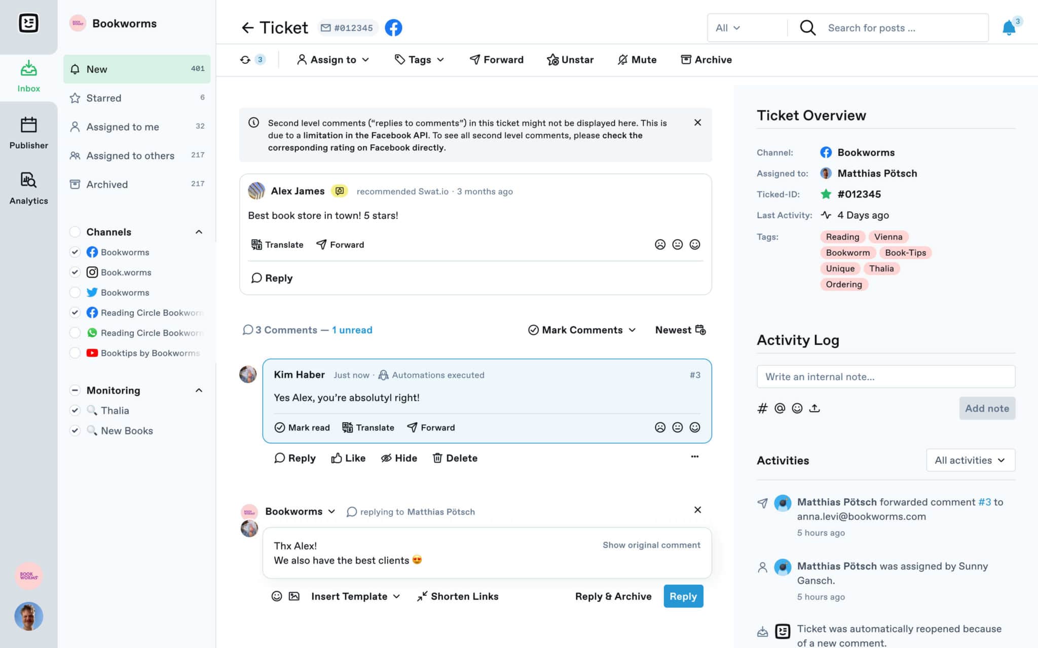Collapse the Monitoring section
The height and width of the screenshot is (648, 1038).
pos(199,390)
